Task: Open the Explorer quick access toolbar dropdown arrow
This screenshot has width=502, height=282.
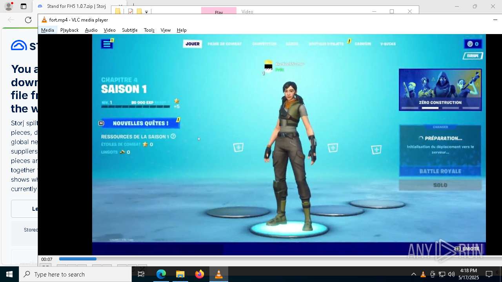Action: [146, 12]
